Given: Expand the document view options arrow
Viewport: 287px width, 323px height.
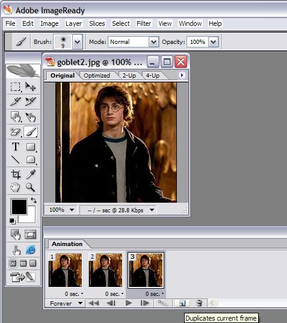Looking at the screenshot, I should 182,75.
